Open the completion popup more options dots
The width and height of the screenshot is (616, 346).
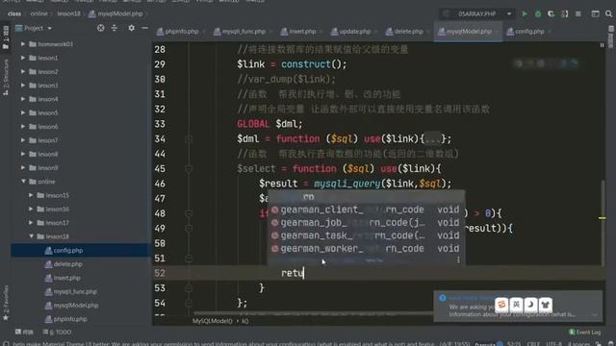[458, 259]
